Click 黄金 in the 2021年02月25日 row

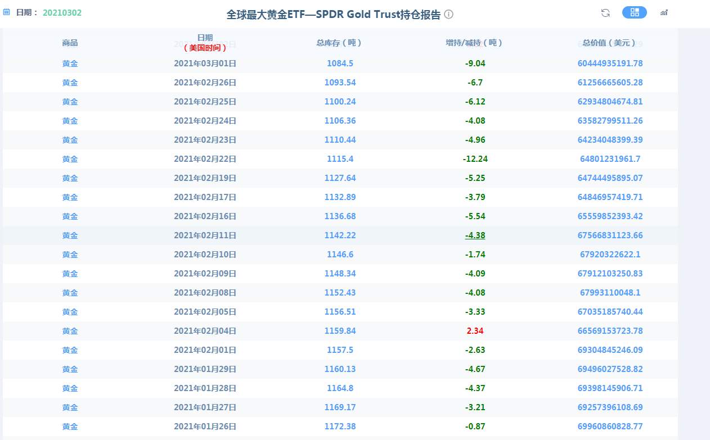pos(70,102)
